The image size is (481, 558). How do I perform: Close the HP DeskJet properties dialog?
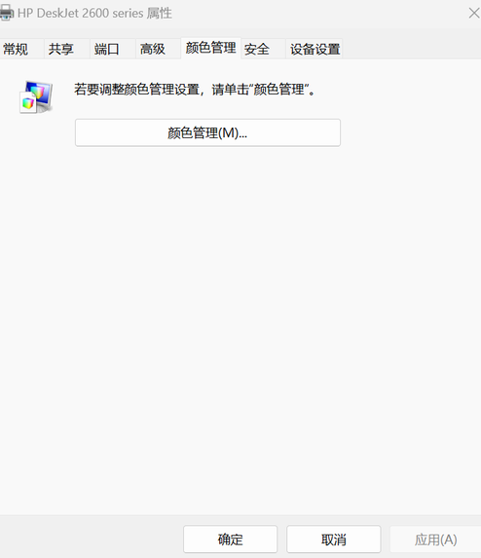point(473,14)
